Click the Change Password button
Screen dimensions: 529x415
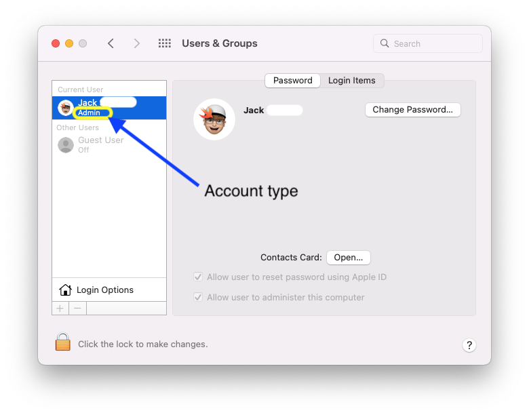(412, 110)
